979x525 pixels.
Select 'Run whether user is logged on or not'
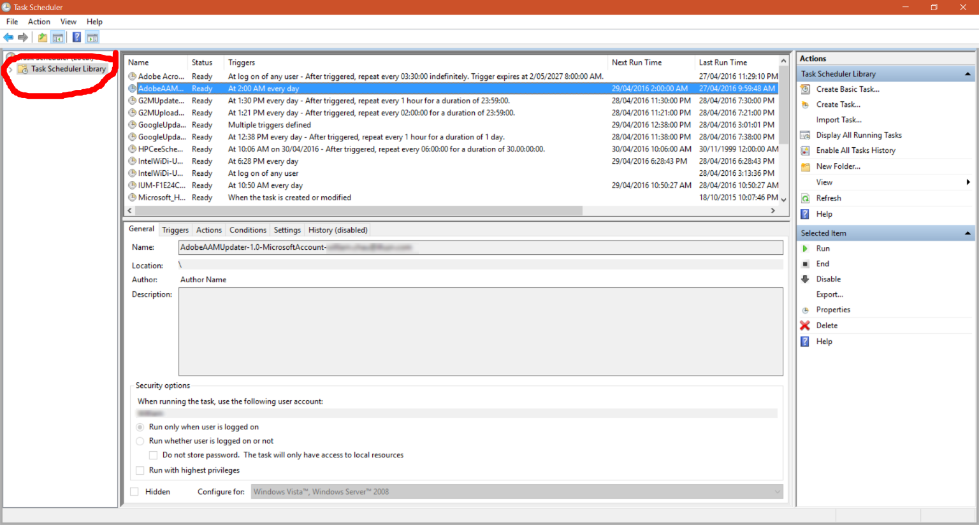(x=140, y=441)
